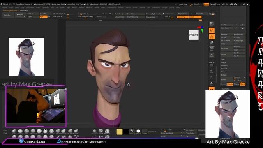Toggle the TCorne option under Extract
This screenshot has width=263, height=148.
tap(237, 84)
